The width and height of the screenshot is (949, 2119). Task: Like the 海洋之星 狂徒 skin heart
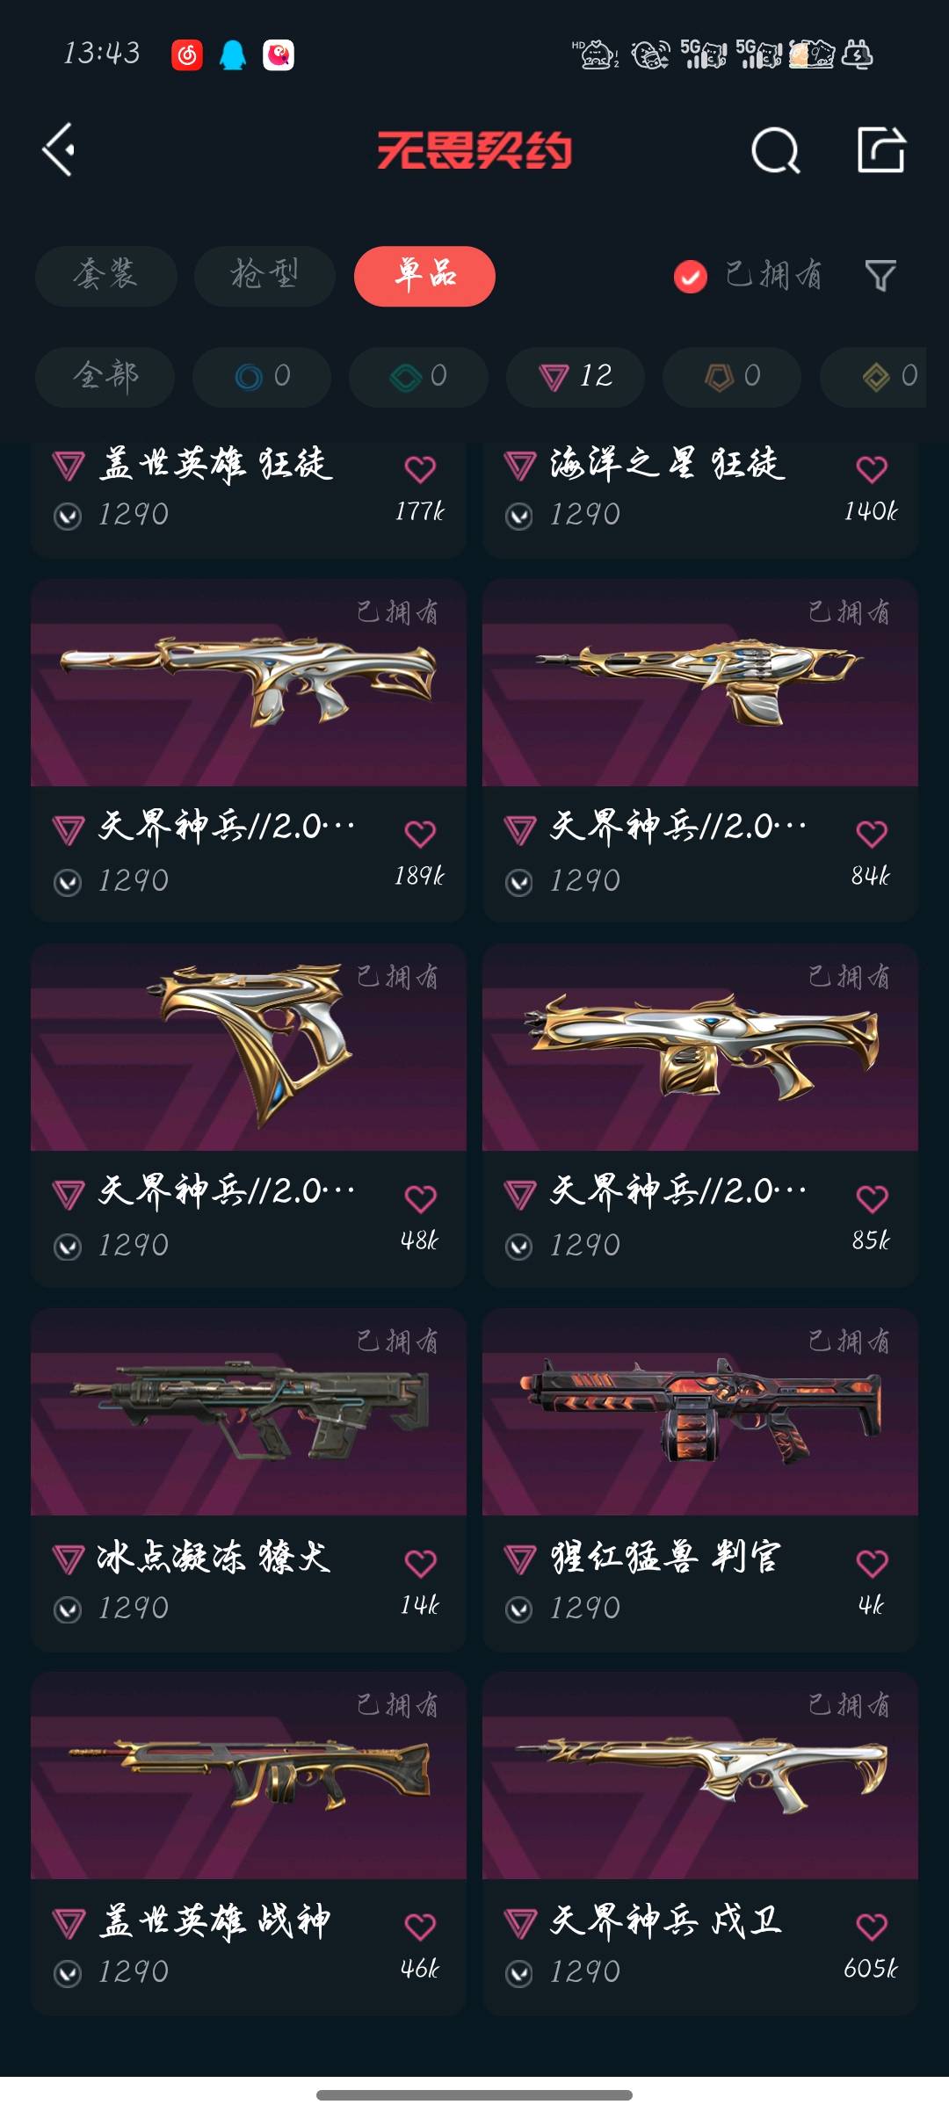click(x=872, y=469)
